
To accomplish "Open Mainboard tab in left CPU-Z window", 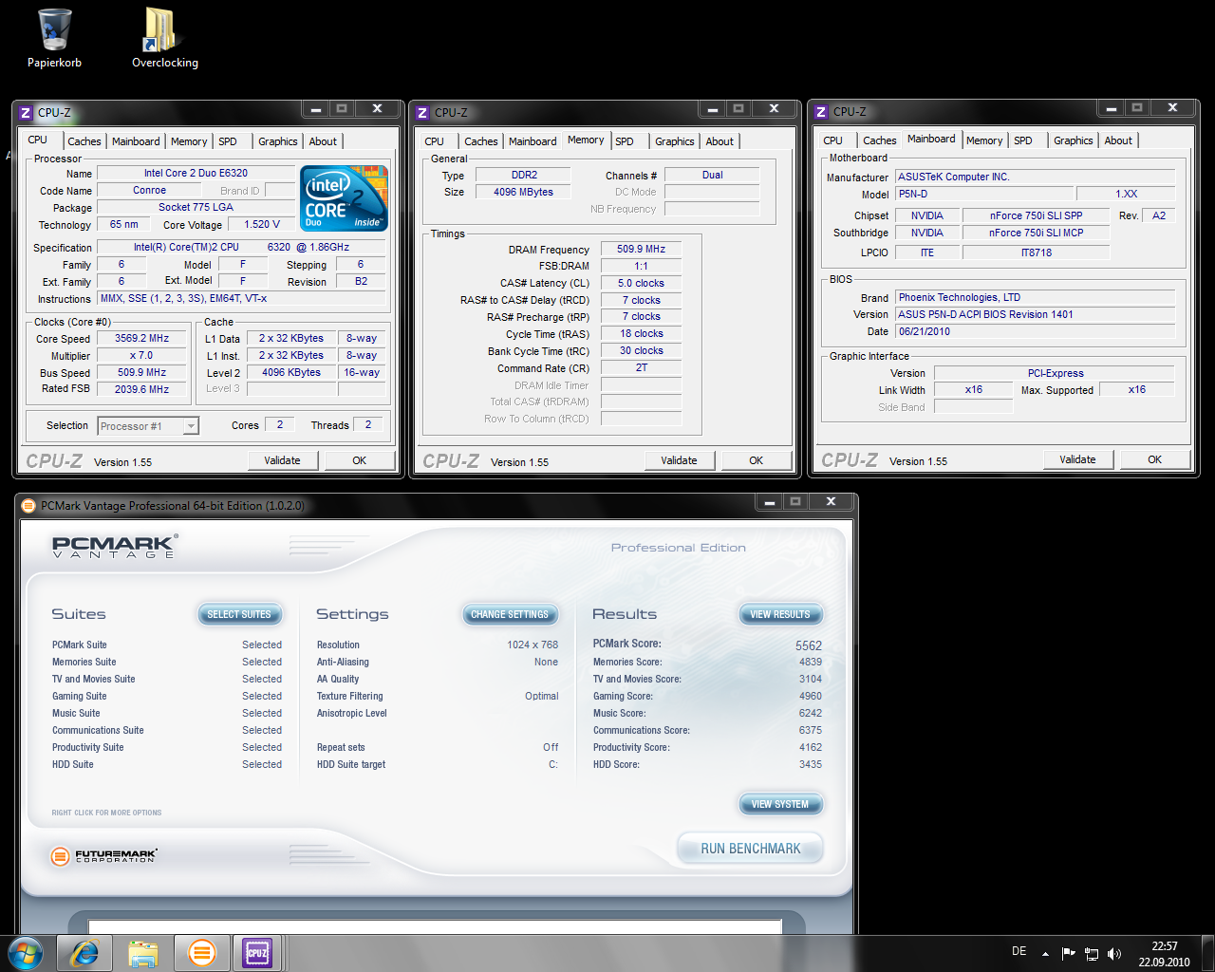I will 136,141.
